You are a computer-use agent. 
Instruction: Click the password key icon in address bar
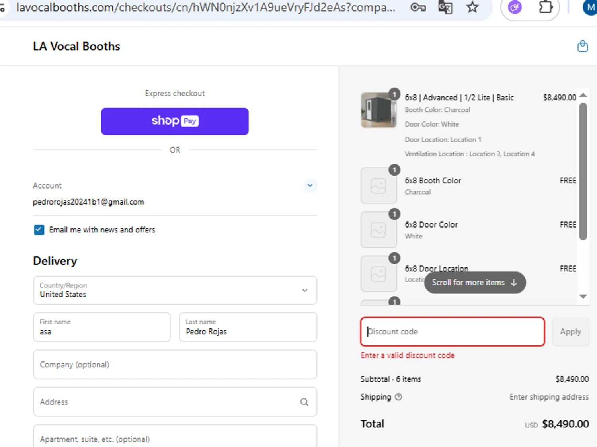point(418,7)
